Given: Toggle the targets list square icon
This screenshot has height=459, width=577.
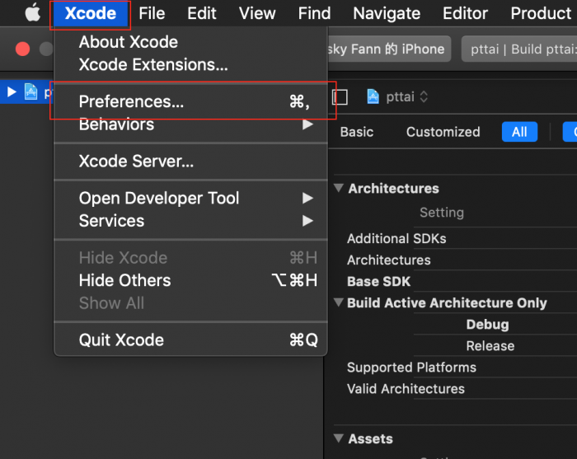Looking at the screenshot, I should [340, 97].
